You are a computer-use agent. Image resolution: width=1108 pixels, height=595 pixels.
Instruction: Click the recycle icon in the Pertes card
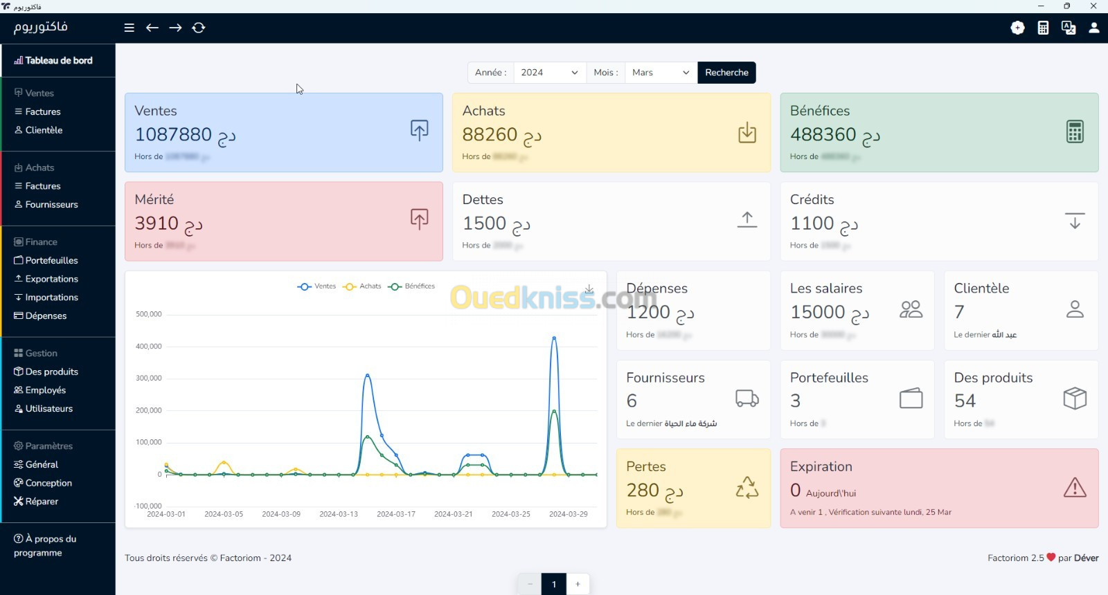(x=747, y=488)
